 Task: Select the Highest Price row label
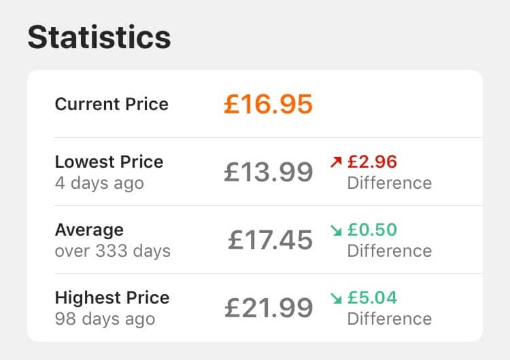(112, 298)
